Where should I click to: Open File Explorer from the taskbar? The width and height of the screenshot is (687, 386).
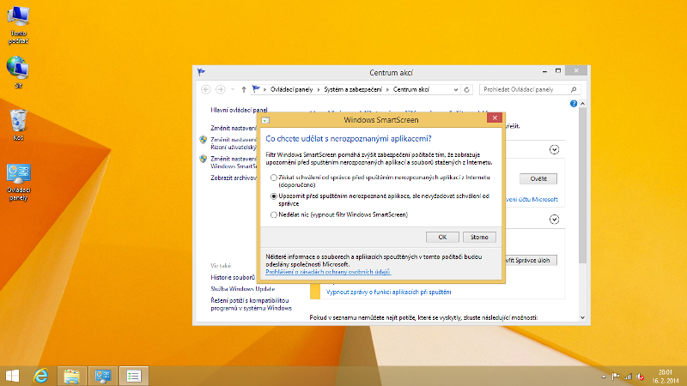click(x=72, y=375)
